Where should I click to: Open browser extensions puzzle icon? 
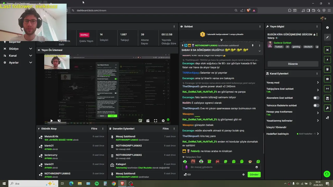[x=290, y=10]
